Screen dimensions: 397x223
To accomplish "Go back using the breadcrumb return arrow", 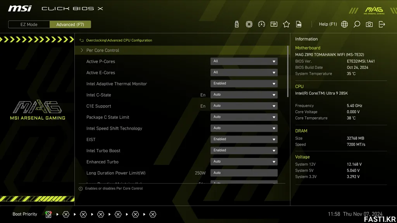I will [x=81, y=40].
